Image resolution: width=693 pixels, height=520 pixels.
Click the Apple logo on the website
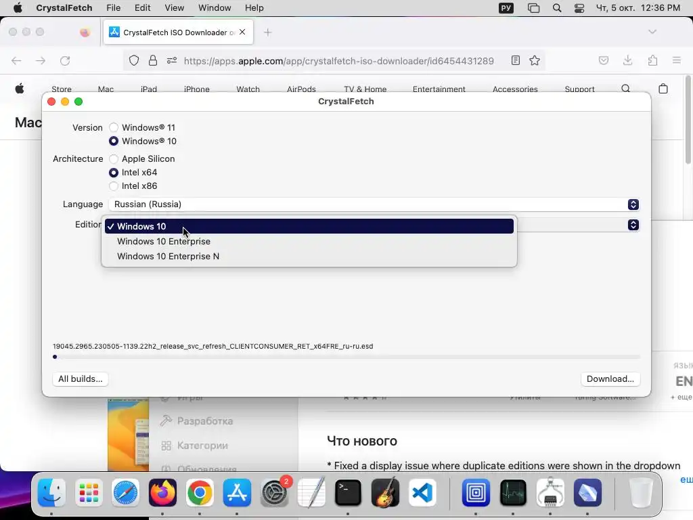[x=20, y=89]
